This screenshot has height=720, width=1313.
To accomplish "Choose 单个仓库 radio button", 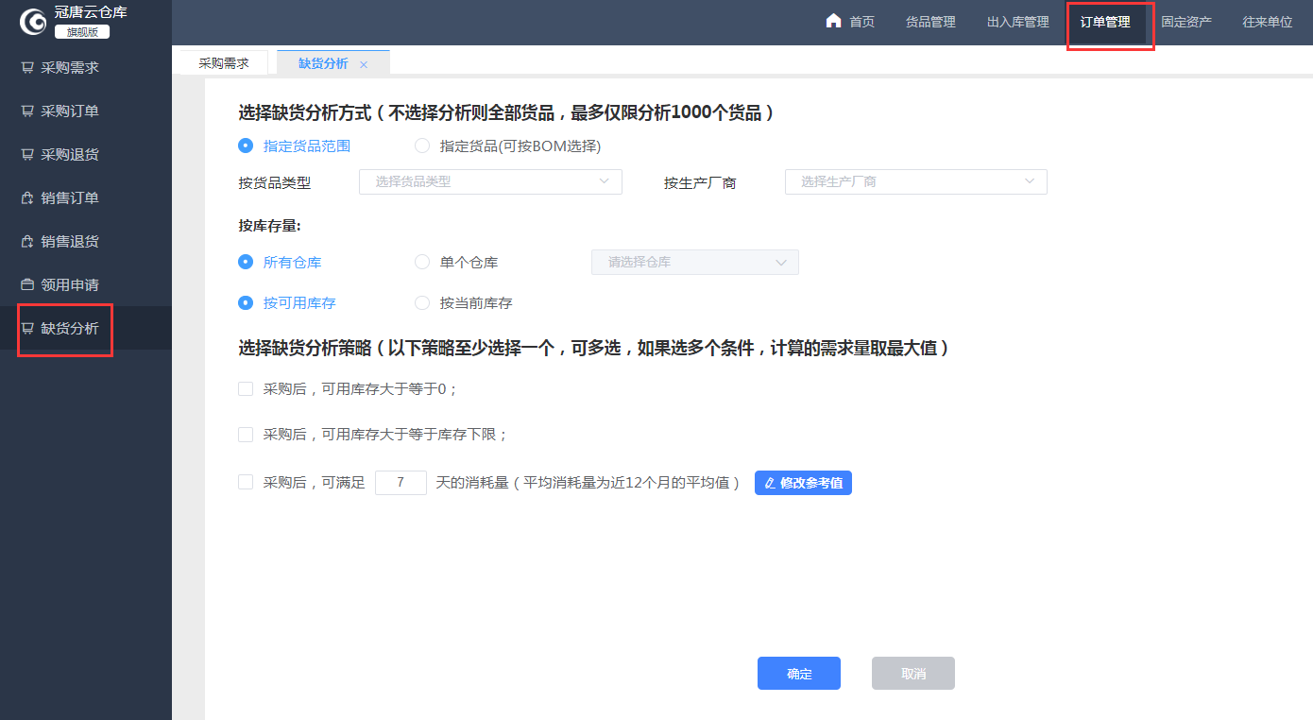I will click(x=422, y=262).
